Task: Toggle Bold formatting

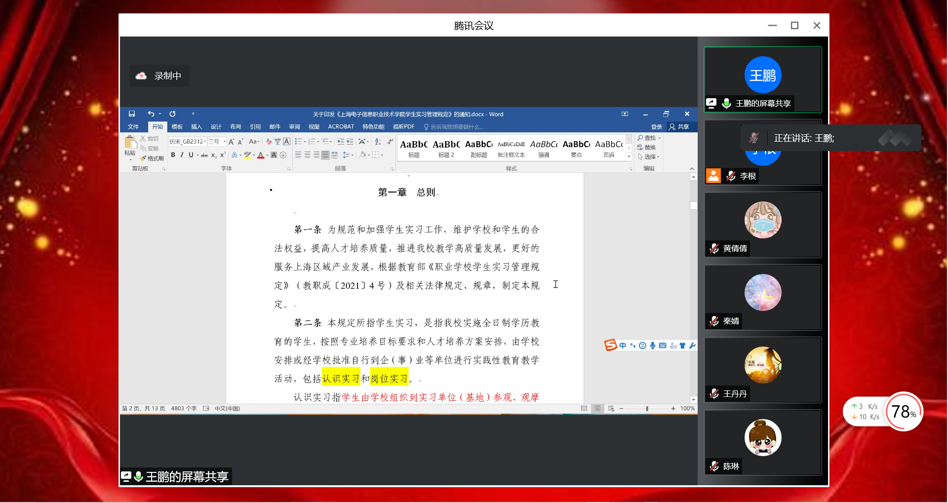Action: [x=173, y=155]
